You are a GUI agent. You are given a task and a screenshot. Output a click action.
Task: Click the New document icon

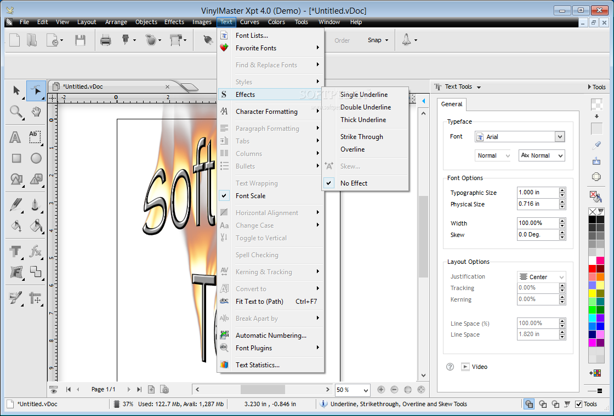tap(14, 40)
